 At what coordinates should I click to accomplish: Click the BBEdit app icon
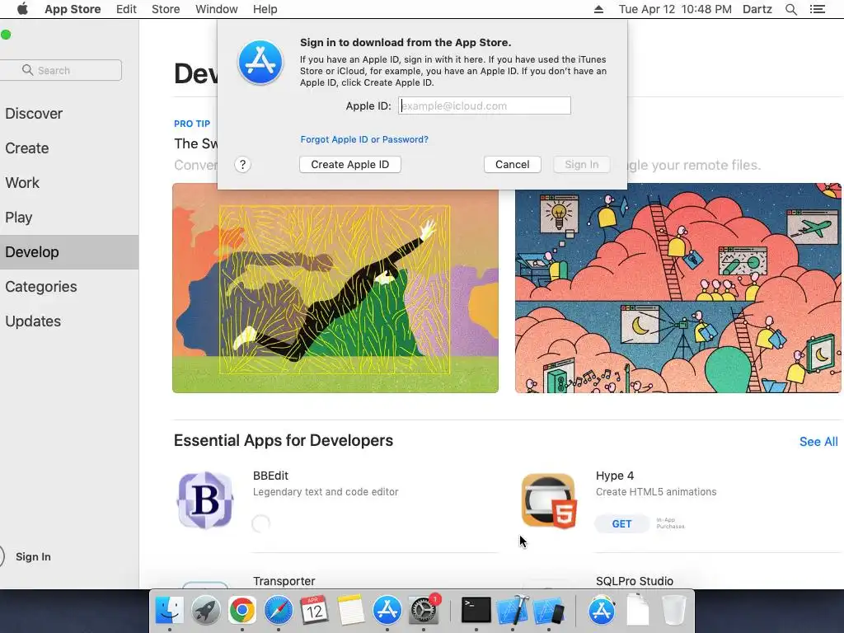[x=205, y=500]
